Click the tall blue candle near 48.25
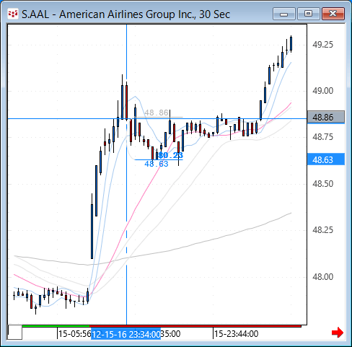 pyautogui.click(x=92, y=232)
